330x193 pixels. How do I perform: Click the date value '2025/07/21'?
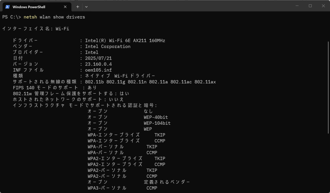[x=98, y=58]
